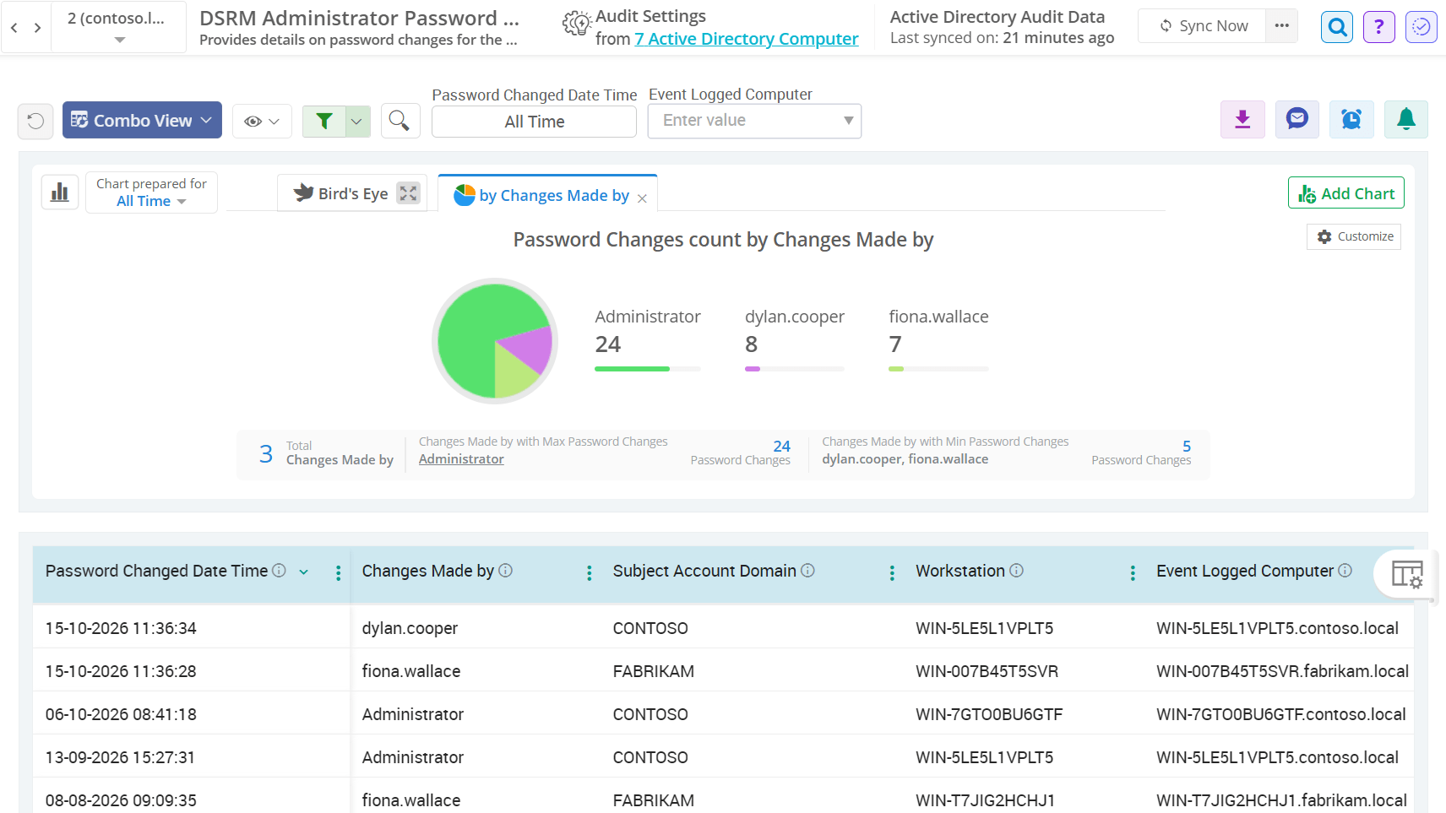Show info for Workstation column
Screen dimensions: 1446x813
tap(1017, 571)
